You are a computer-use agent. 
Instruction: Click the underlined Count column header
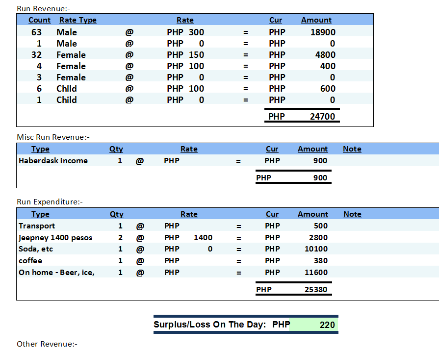tap(39, 20)
